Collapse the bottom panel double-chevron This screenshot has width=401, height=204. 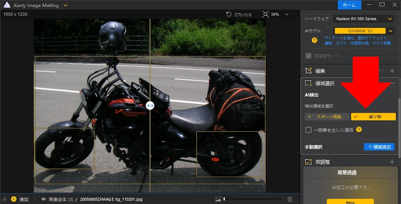[x=5, y=199]
